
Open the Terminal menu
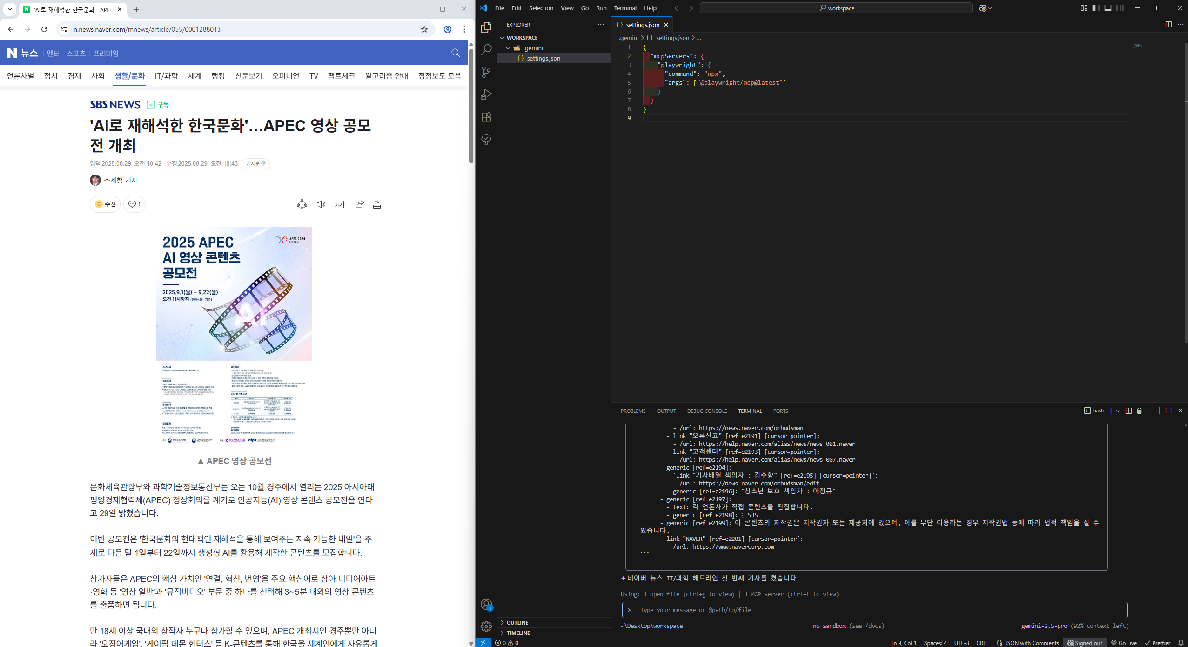[624, 8]
